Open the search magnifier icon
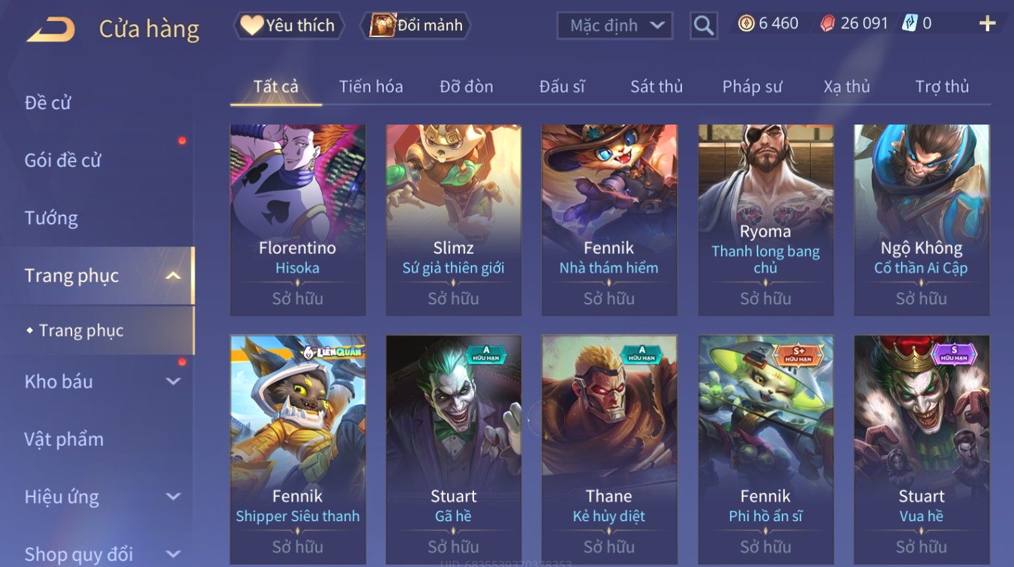The width and height of the screenshot is (1014, 567). pos(704,26)
